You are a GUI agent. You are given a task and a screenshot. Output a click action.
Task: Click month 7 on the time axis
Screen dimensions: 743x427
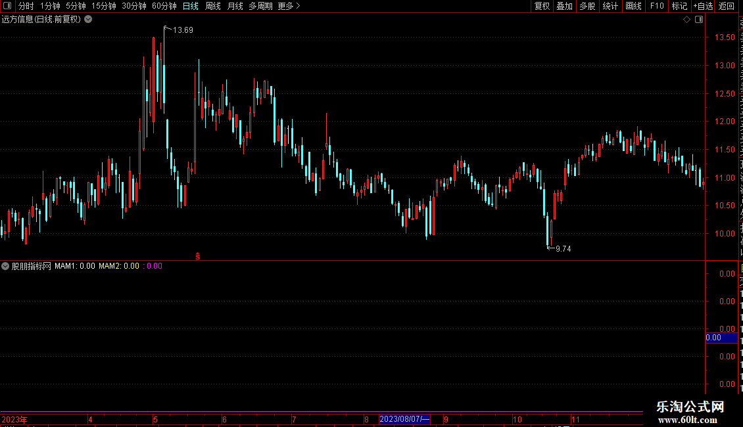(295, 419)
